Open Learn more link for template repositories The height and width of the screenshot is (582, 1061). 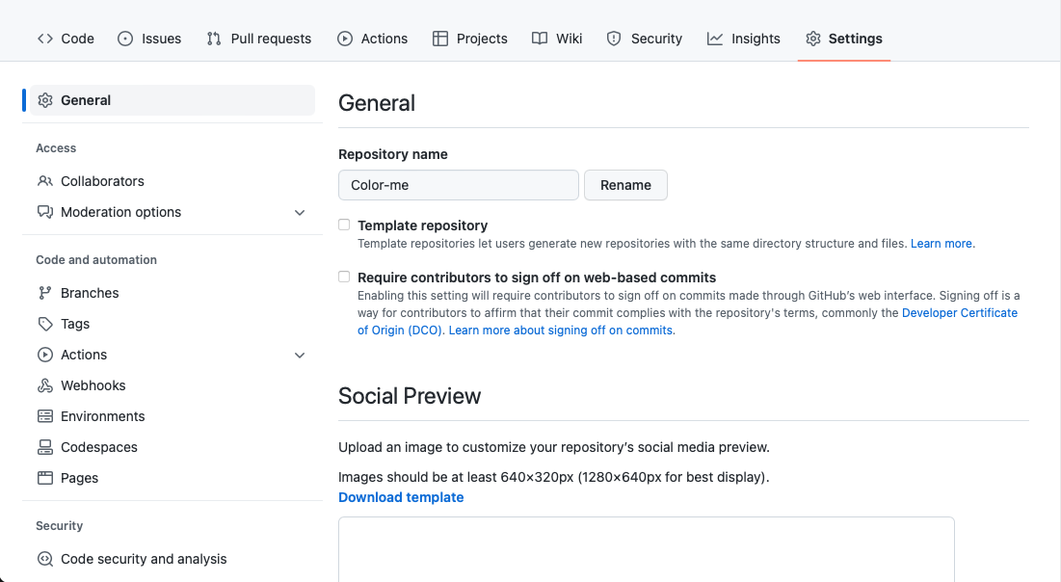(942, 244)
